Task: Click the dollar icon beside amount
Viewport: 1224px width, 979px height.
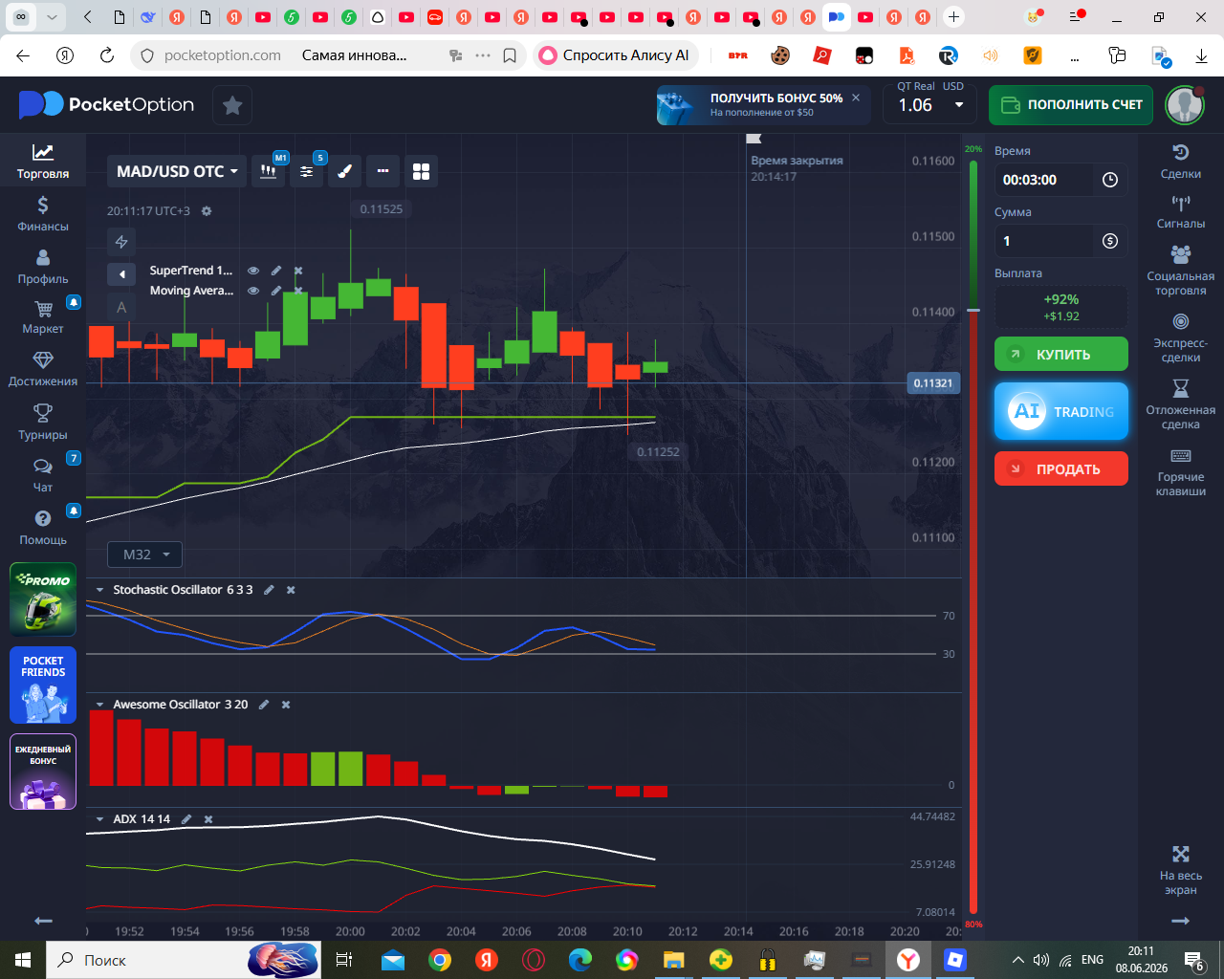Action: click(1110, 241)
